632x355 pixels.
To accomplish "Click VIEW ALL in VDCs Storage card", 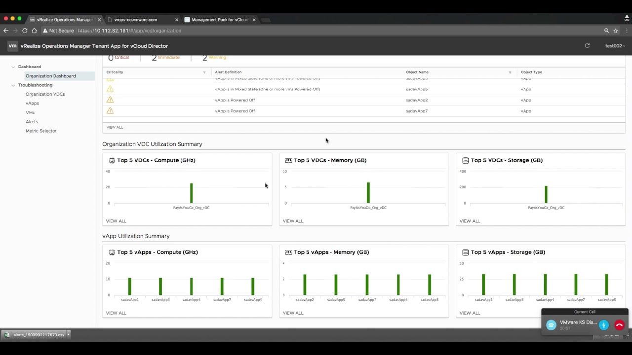I will click(470, 221).
